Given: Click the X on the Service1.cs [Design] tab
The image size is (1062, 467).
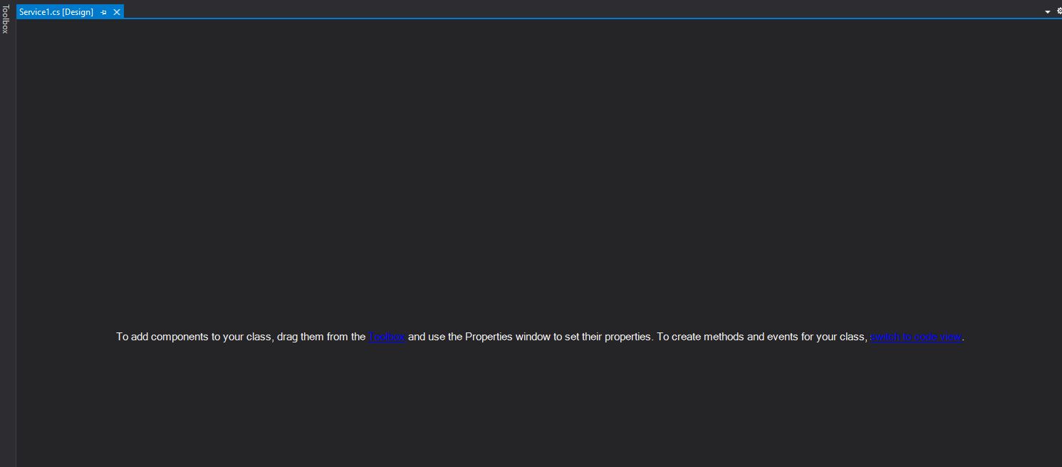Looking at the screenshot, I should click(x=117, y=12).
